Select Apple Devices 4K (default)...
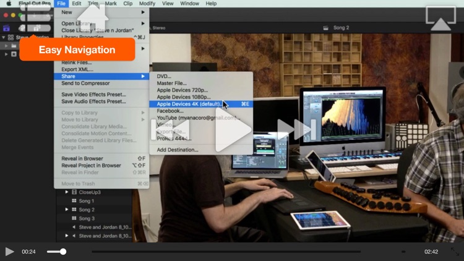Screen dimensions: 464x261 coord(201,104)
